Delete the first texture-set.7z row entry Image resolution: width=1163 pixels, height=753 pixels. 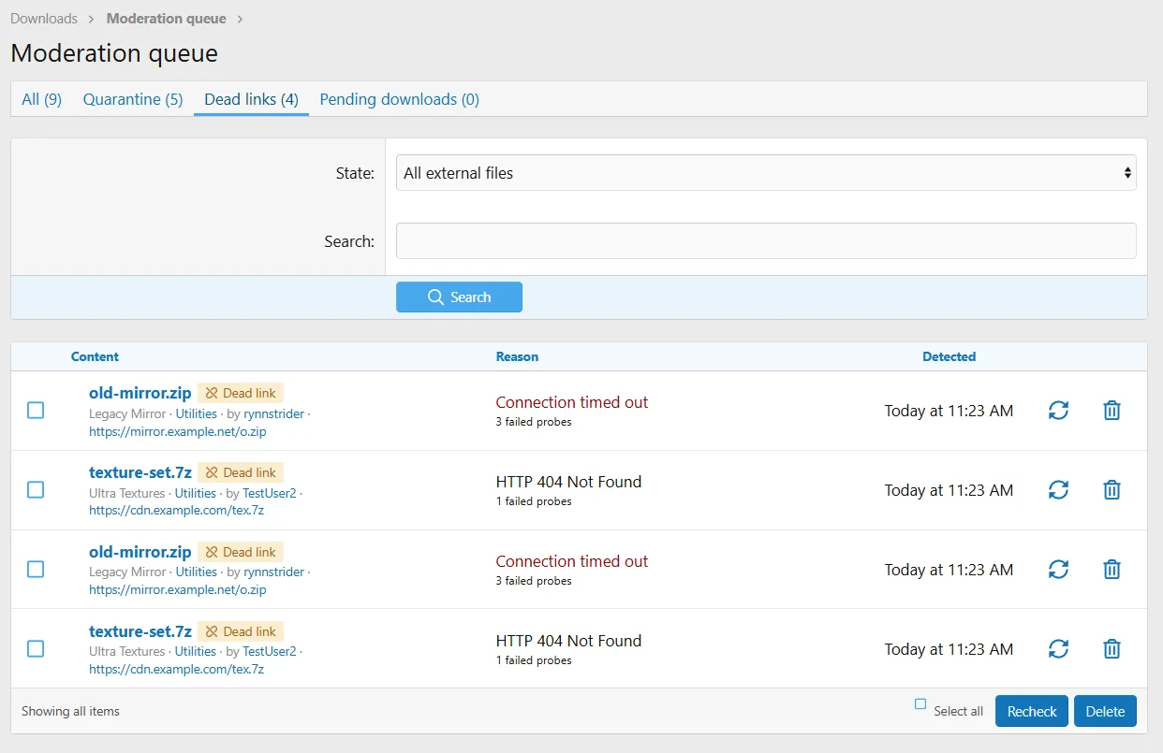(x=1111, y=490)
